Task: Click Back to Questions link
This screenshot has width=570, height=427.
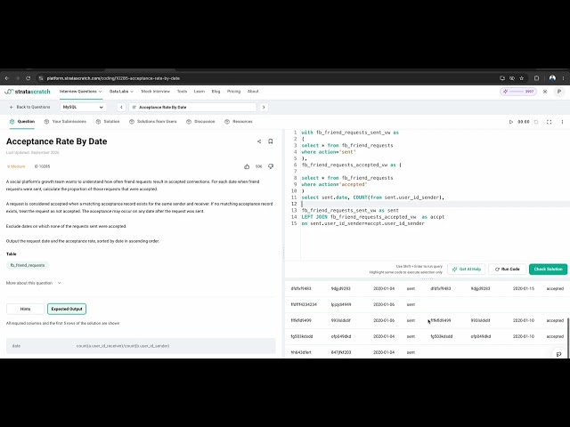Action: click(x=29, y=107)
